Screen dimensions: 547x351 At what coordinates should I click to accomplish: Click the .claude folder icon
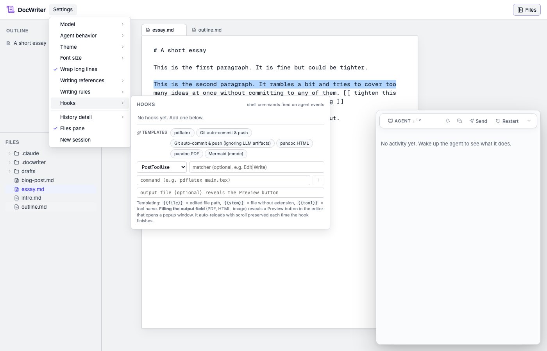16,153
